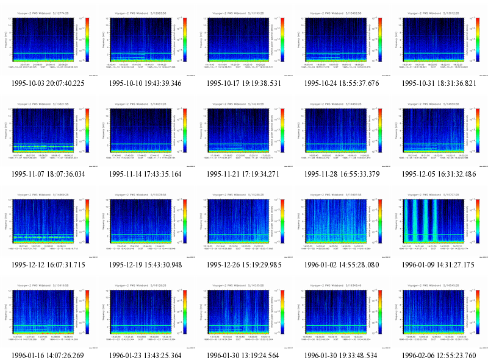488x363 pixels.
Task: Click caption text 1995-11-28 16:55:33.379
Action: (342, 174)
